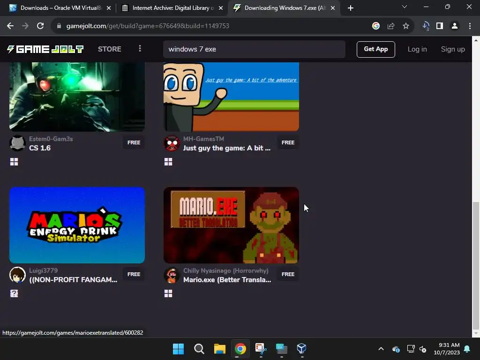Toggle Chrome side panel icon
This screenshot has width=480, height=360.
tap(440, 26)
